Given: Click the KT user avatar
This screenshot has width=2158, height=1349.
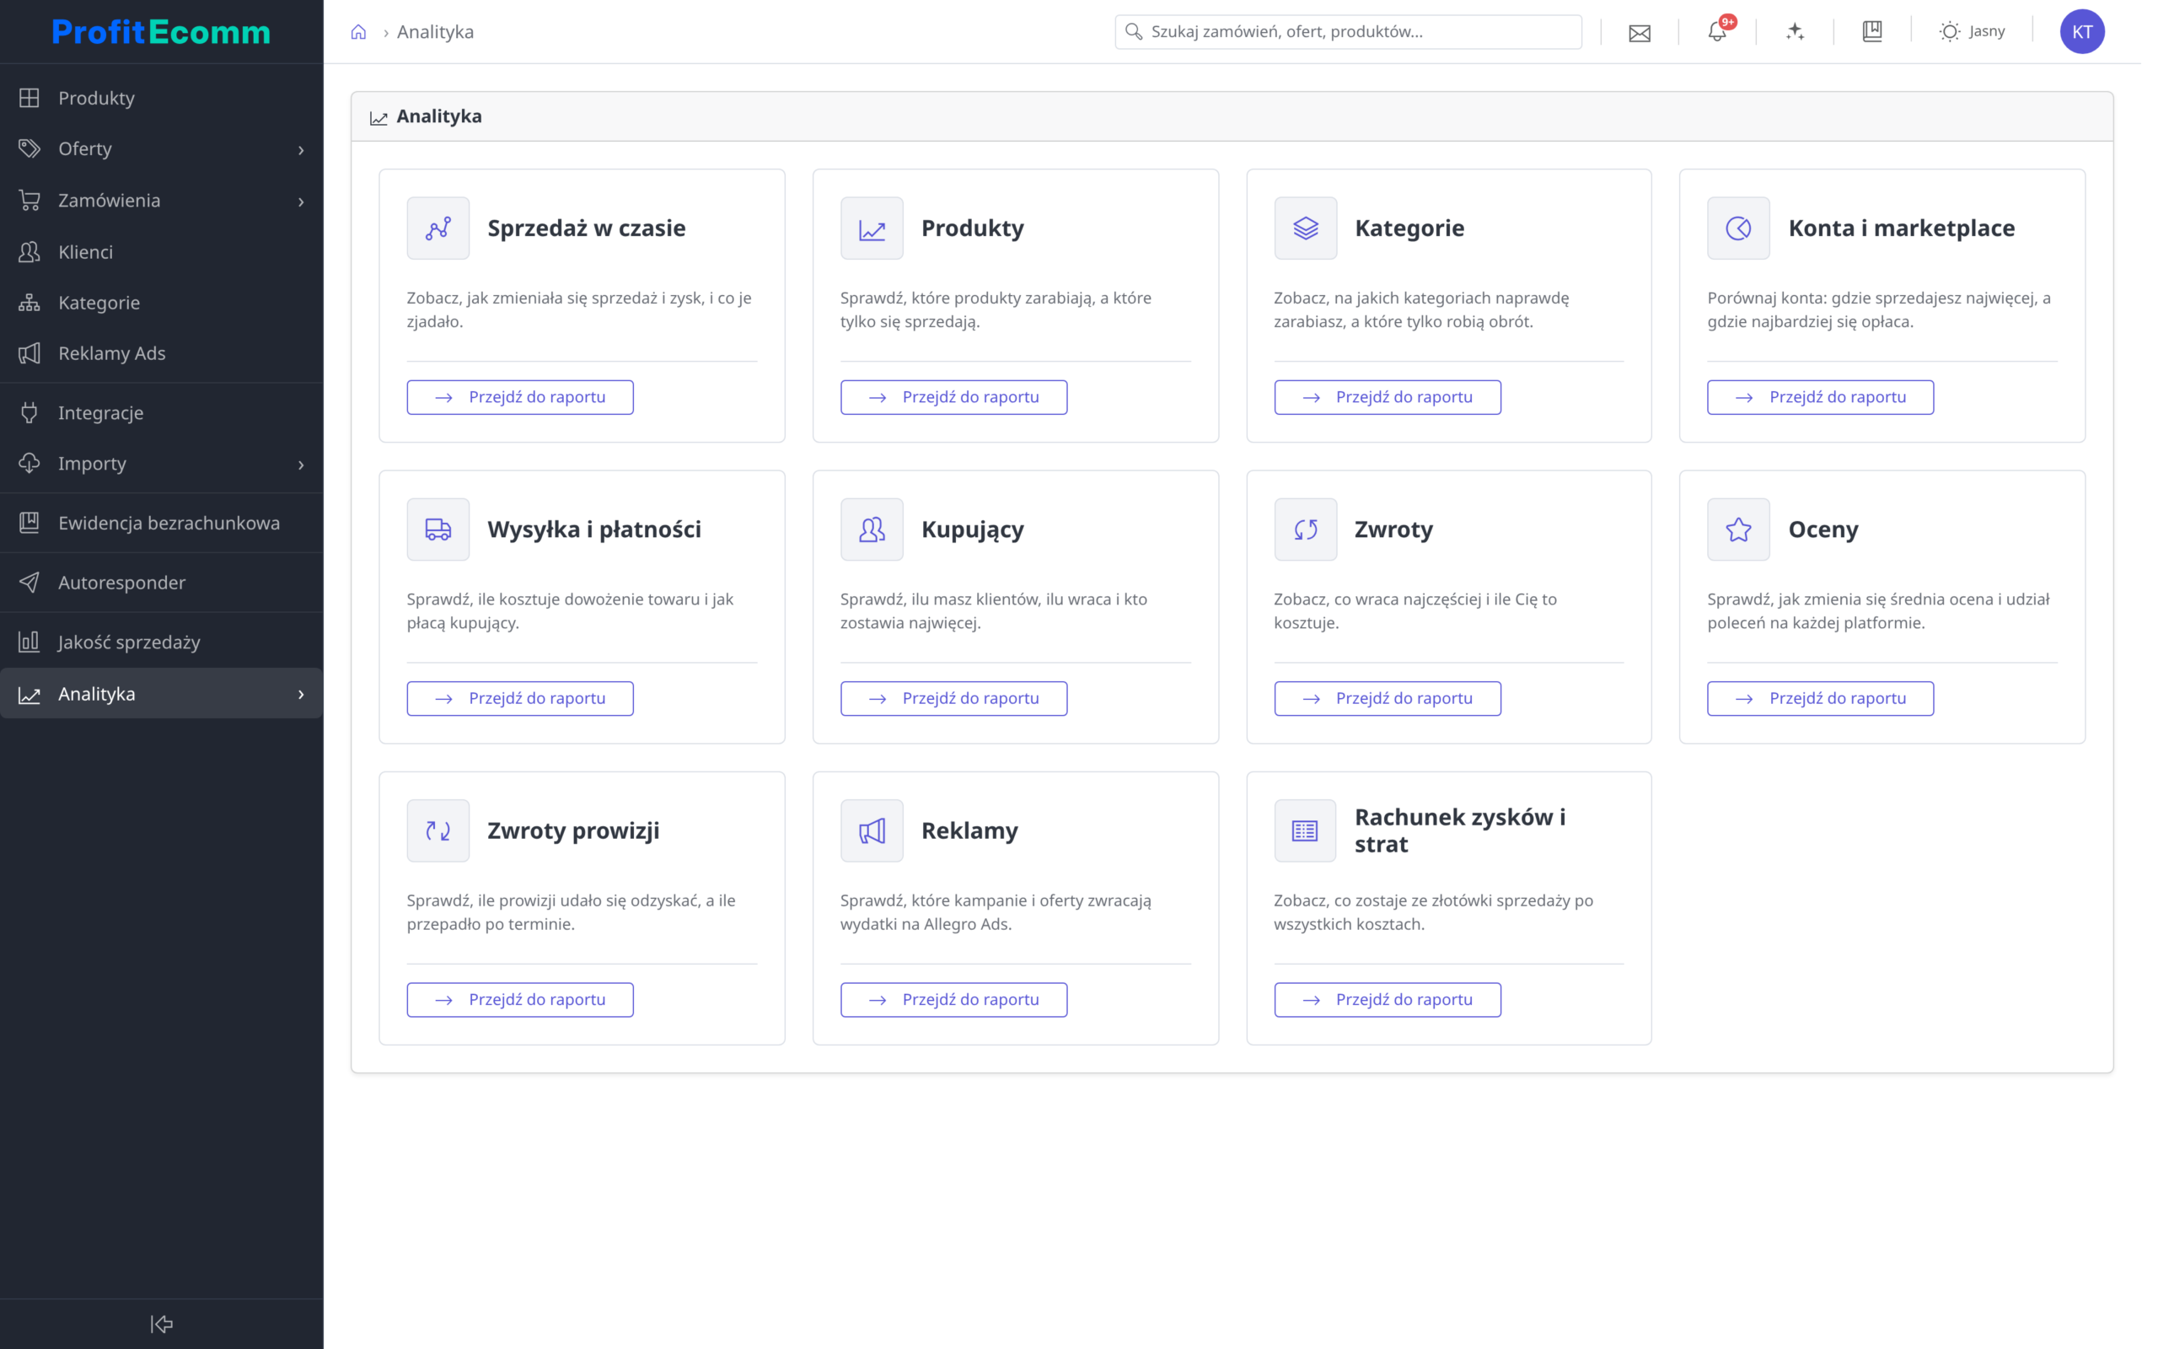Looking at the screenshot, I should tap(2082, 32).
